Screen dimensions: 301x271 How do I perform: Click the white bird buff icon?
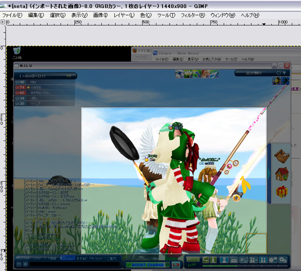[x=214, y=74]
